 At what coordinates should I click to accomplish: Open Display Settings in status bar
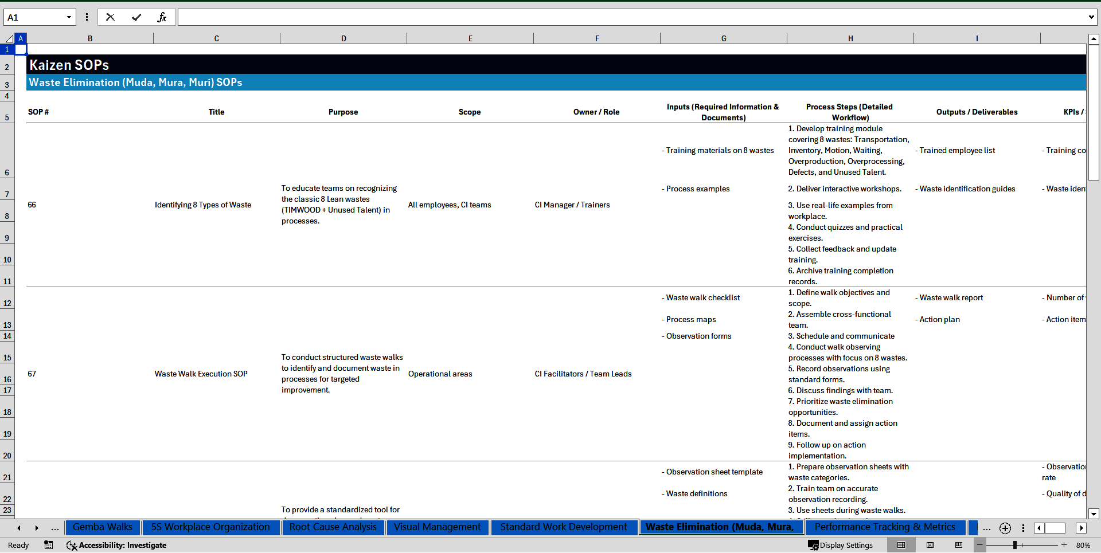[841, 545]
